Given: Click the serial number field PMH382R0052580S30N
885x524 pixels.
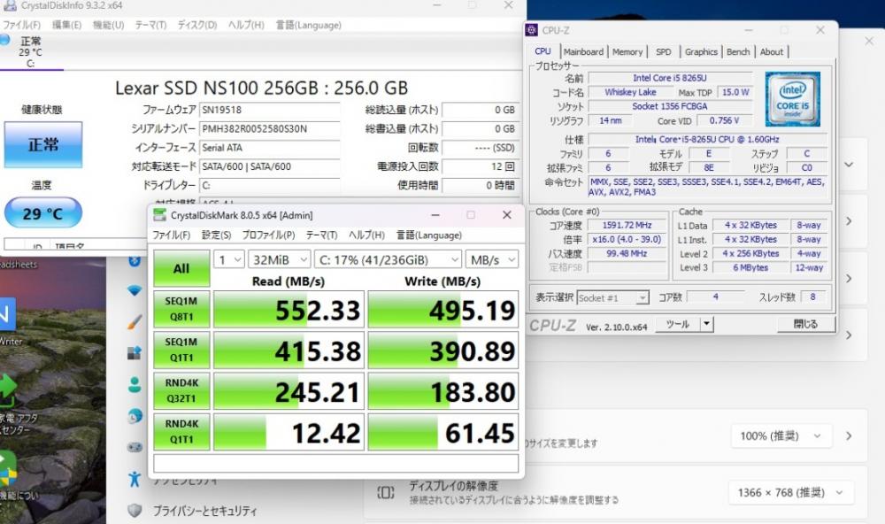Looking at the screenshot, I should (x=269, y=128).
